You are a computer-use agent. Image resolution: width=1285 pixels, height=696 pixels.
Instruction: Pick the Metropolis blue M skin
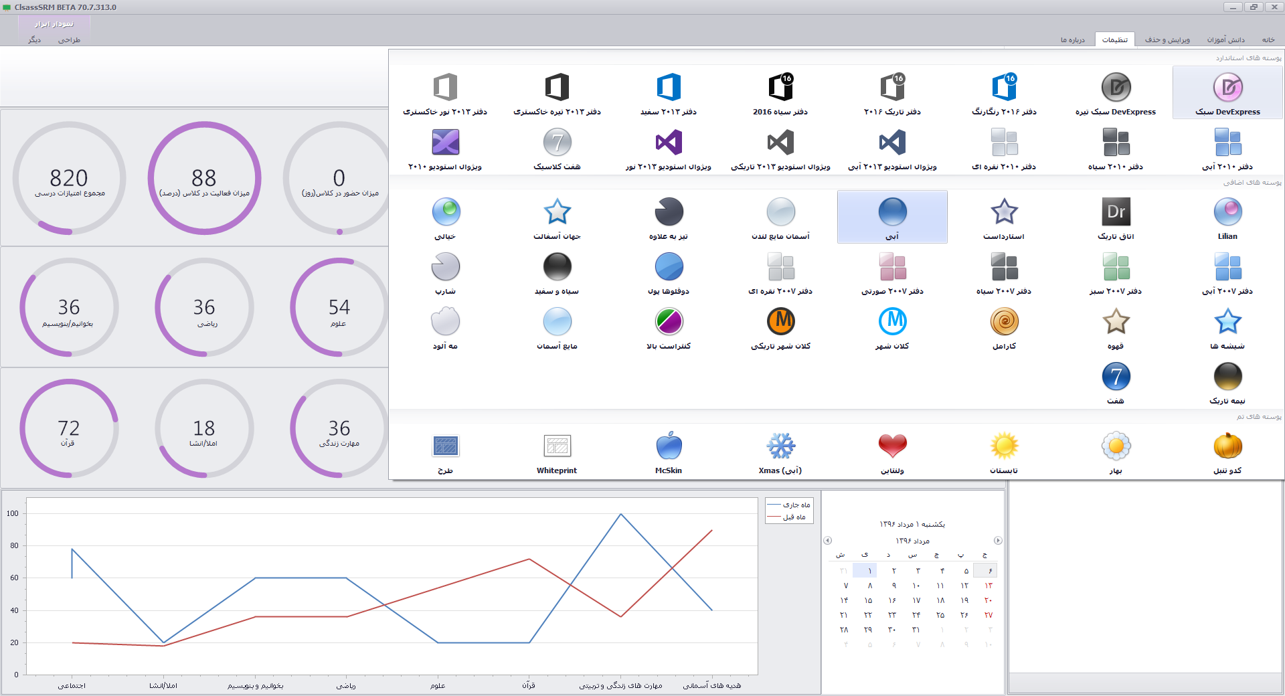892,327
